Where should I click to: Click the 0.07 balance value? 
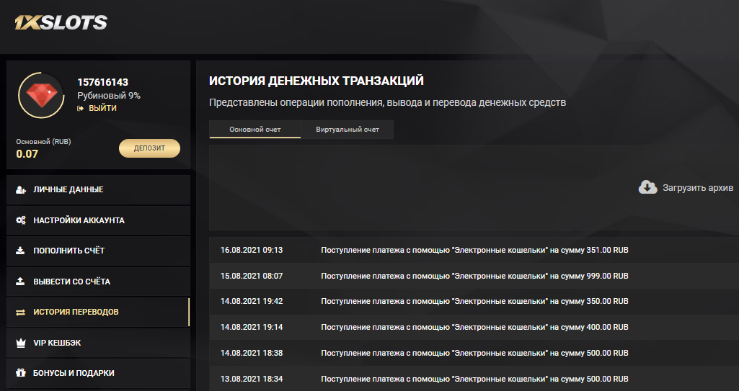point(27,154)
